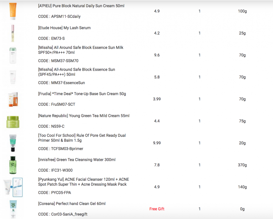Click the code Cor03-SaniA_freegift line
273x219 pixels.
click(x=63, y=214)
